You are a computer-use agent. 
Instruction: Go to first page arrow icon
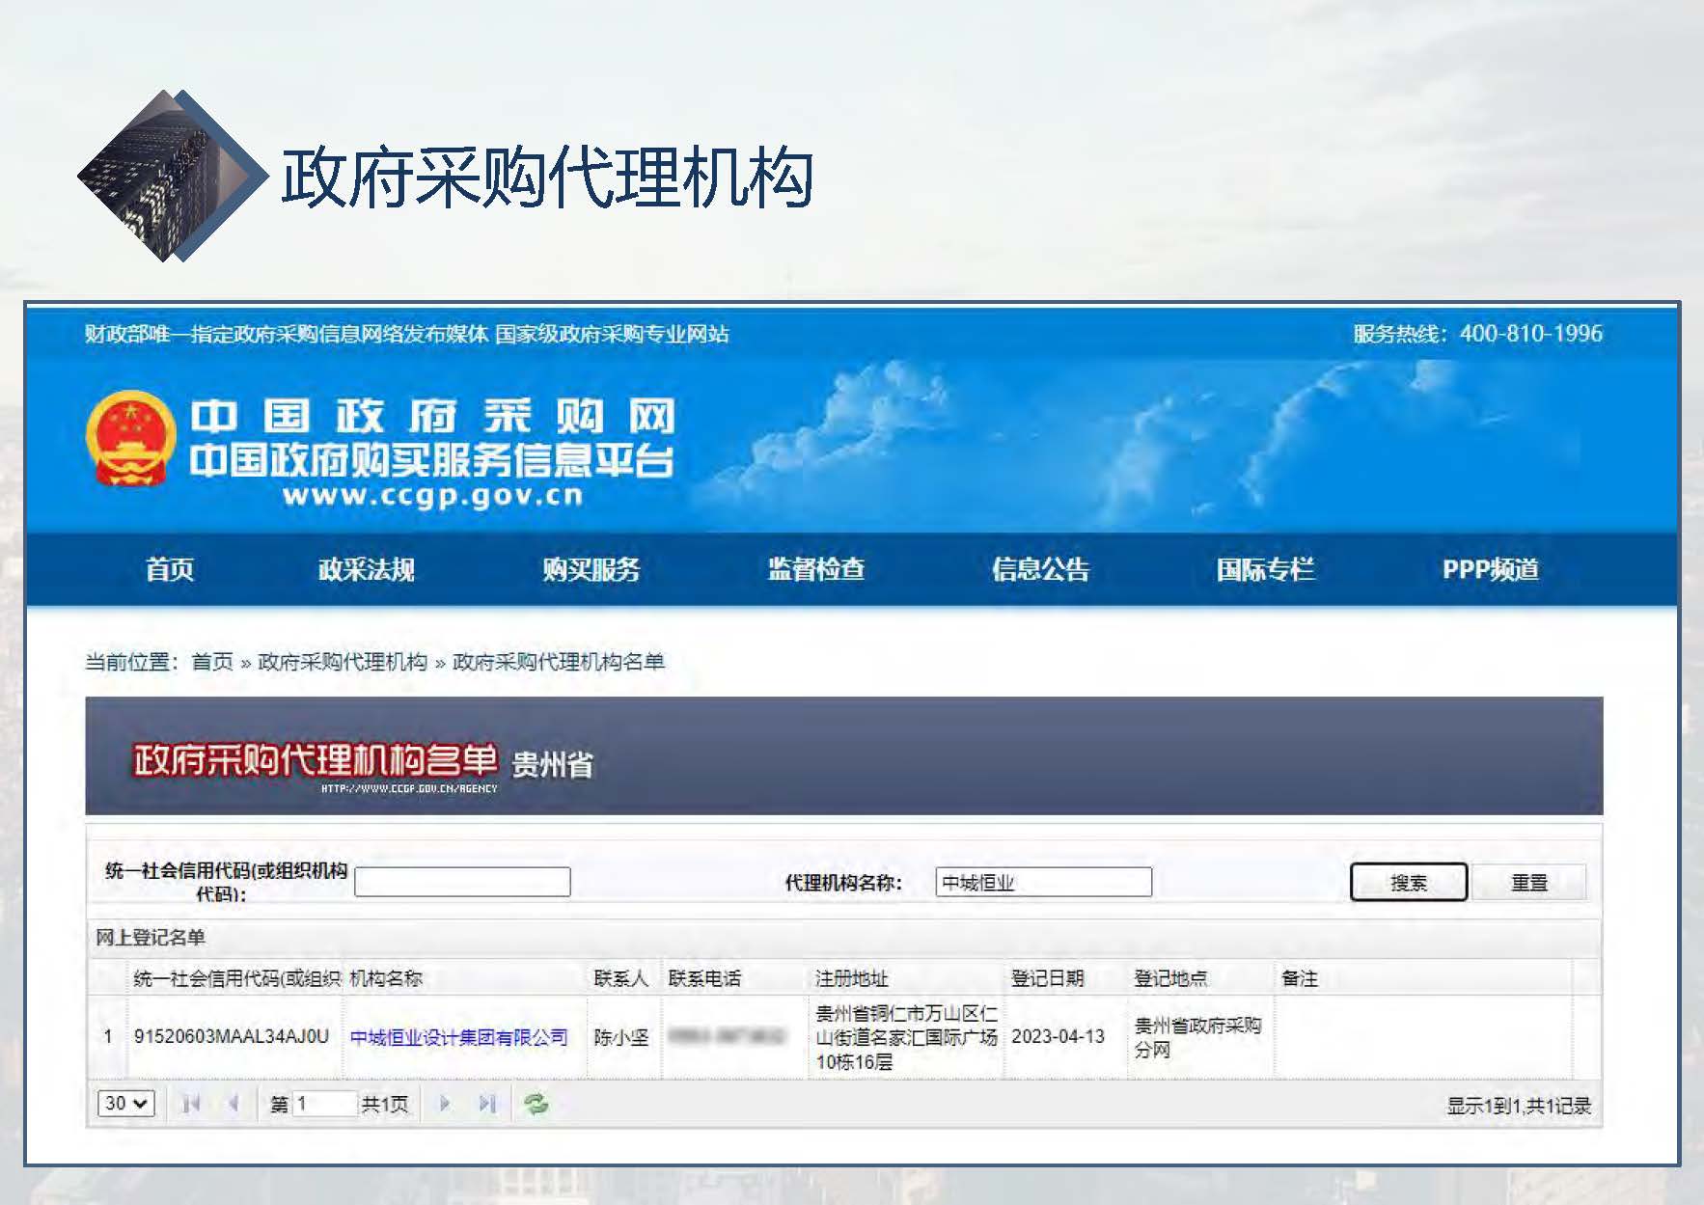coord(191,1104)
